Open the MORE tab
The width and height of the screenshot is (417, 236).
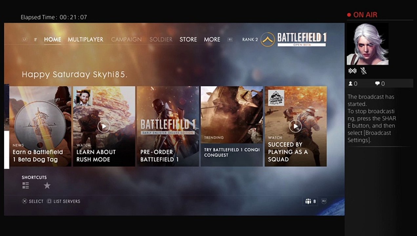pyautogui.click(x=212, y=39)
